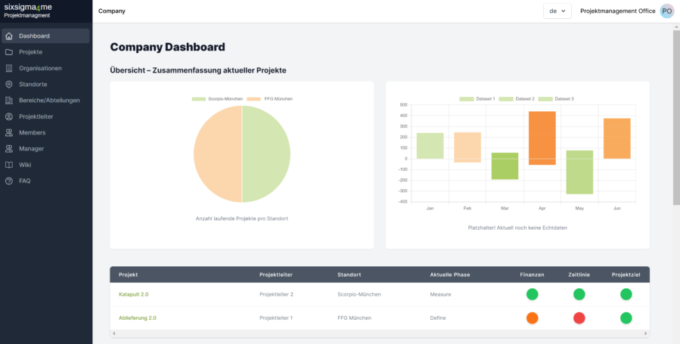
Task: Click the Apr orange bar
Action: (542, 138)
